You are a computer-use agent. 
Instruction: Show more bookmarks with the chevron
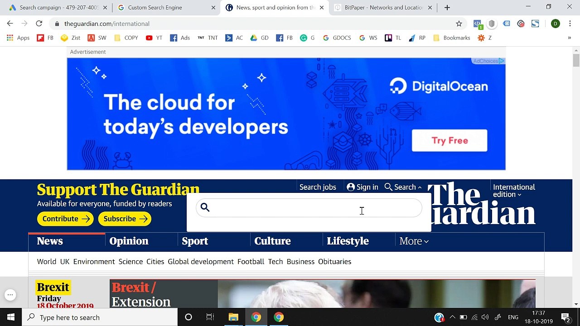coord(569,38)
